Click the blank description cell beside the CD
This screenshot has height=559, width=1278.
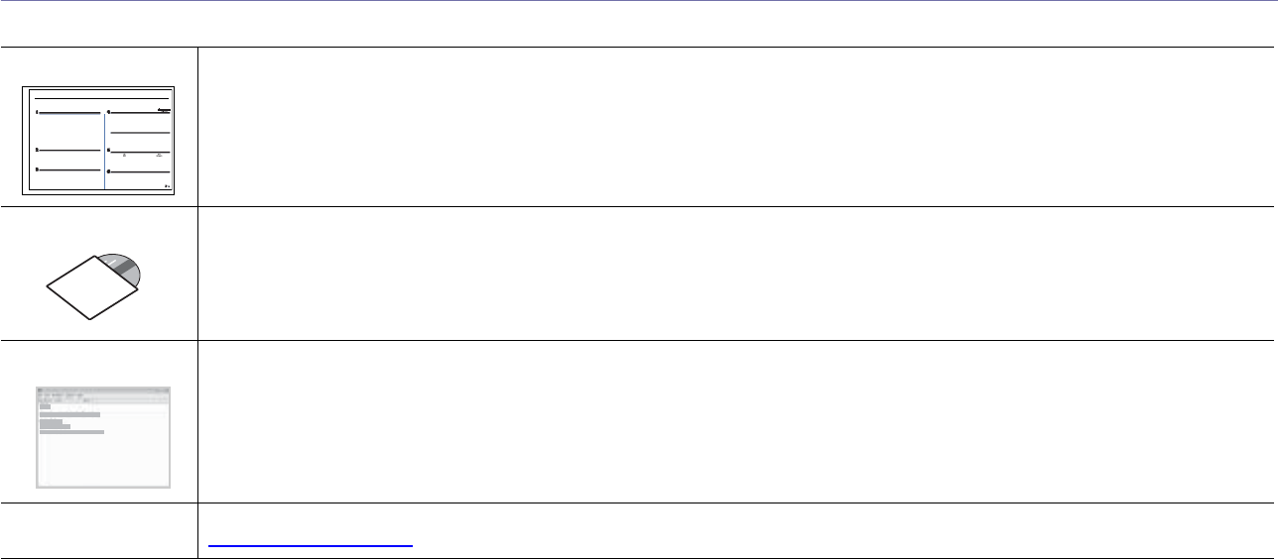point(734,274)
